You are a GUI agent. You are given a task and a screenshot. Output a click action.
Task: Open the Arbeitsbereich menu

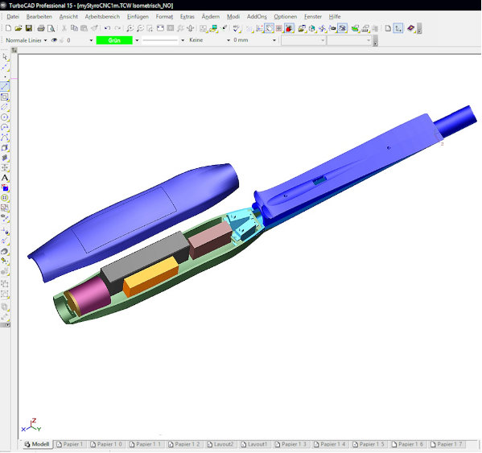point(102,17)
